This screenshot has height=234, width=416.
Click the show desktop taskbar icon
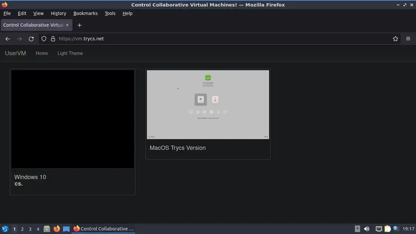pos(66,229)
